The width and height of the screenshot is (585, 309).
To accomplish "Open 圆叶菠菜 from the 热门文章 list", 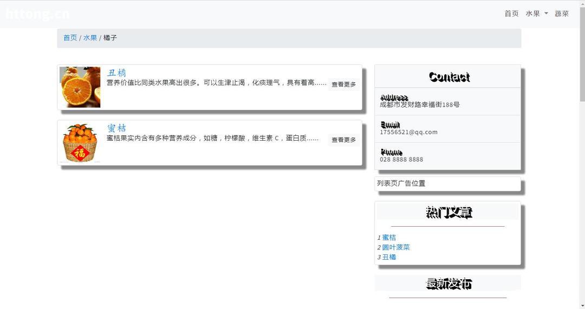I will point(396,247).
